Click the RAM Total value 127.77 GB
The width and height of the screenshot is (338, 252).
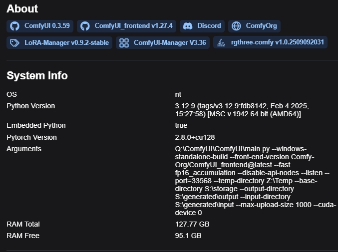click(x=192, y=224)
